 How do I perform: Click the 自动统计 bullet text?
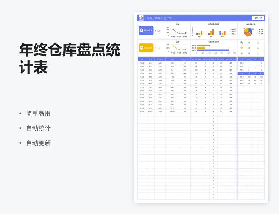click(38, 128)
